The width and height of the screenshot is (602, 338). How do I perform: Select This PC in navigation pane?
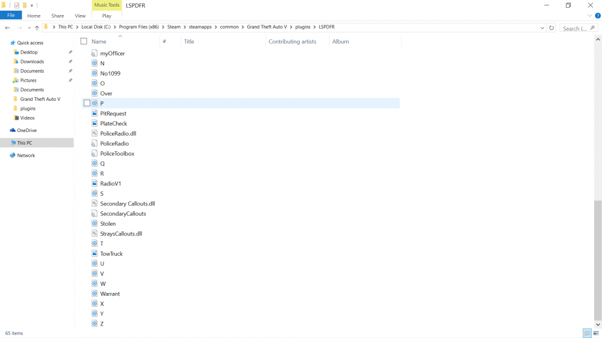click(24, 143)
